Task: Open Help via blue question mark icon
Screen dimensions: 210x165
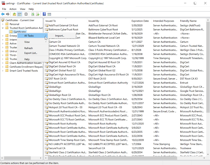Action: (x=44, y=14)
